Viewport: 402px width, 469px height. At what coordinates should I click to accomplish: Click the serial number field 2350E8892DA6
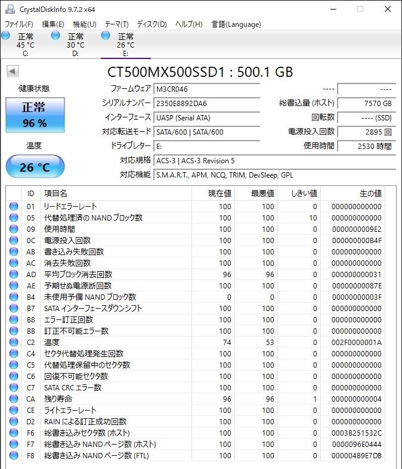pos(206,104)
